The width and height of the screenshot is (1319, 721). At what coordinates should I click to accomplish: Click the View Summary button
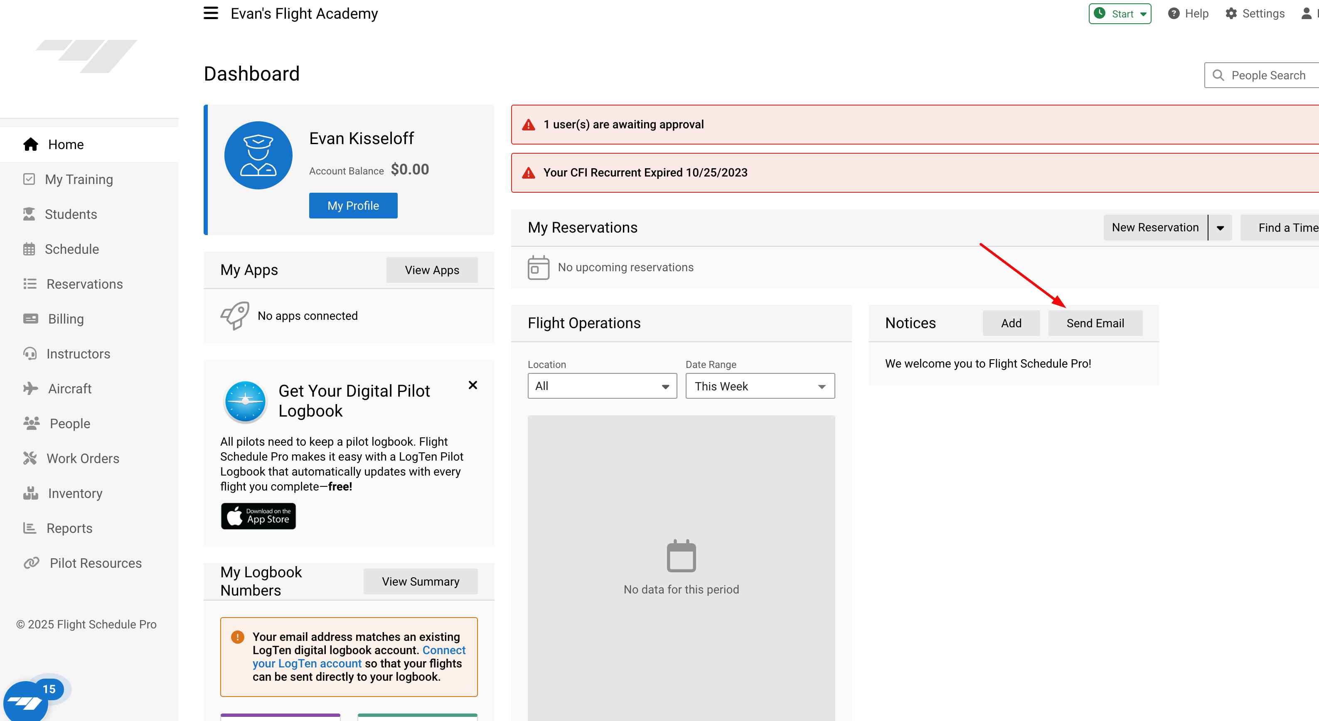421,581
